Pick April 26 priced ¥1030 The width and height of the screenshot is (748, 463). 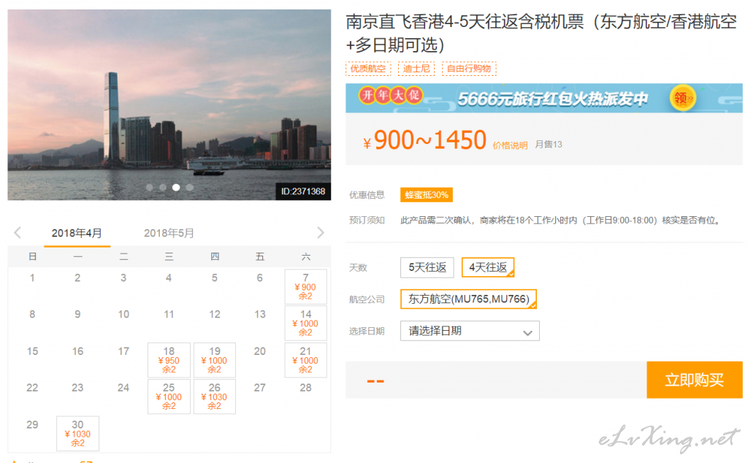click(x=214, y=397)
